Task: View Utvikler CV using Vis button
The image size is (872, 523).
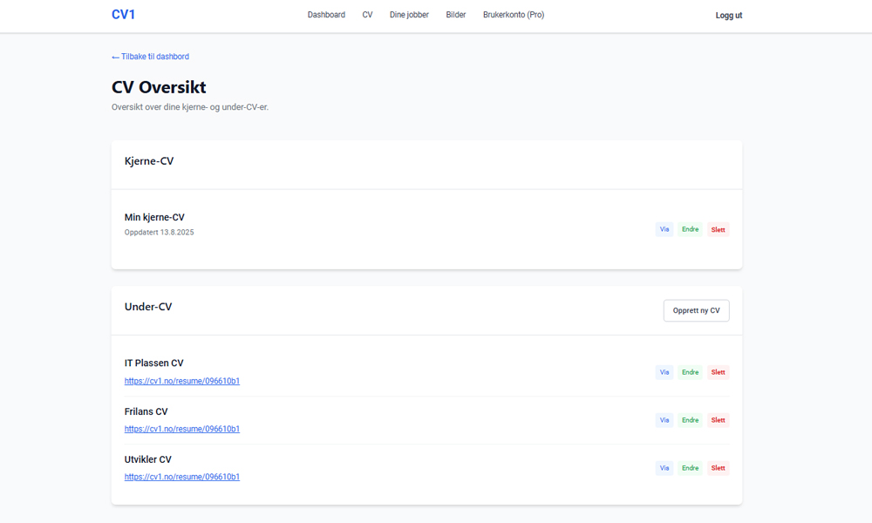Action: coord(664,468)
